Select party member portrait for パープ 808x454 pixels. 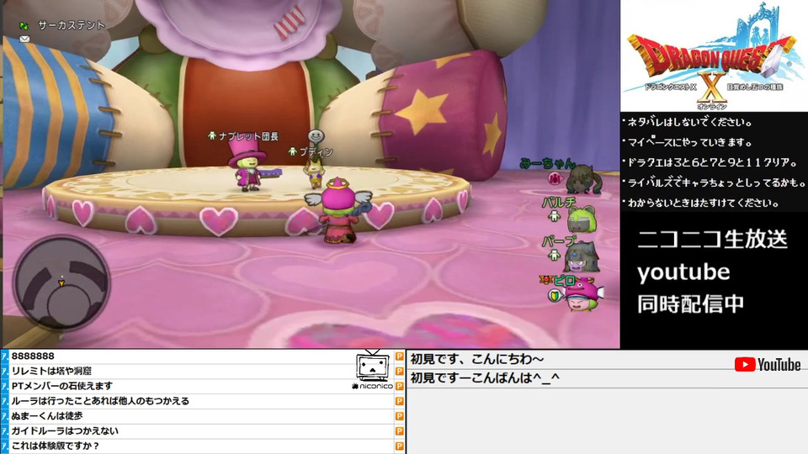pos(582,257)
